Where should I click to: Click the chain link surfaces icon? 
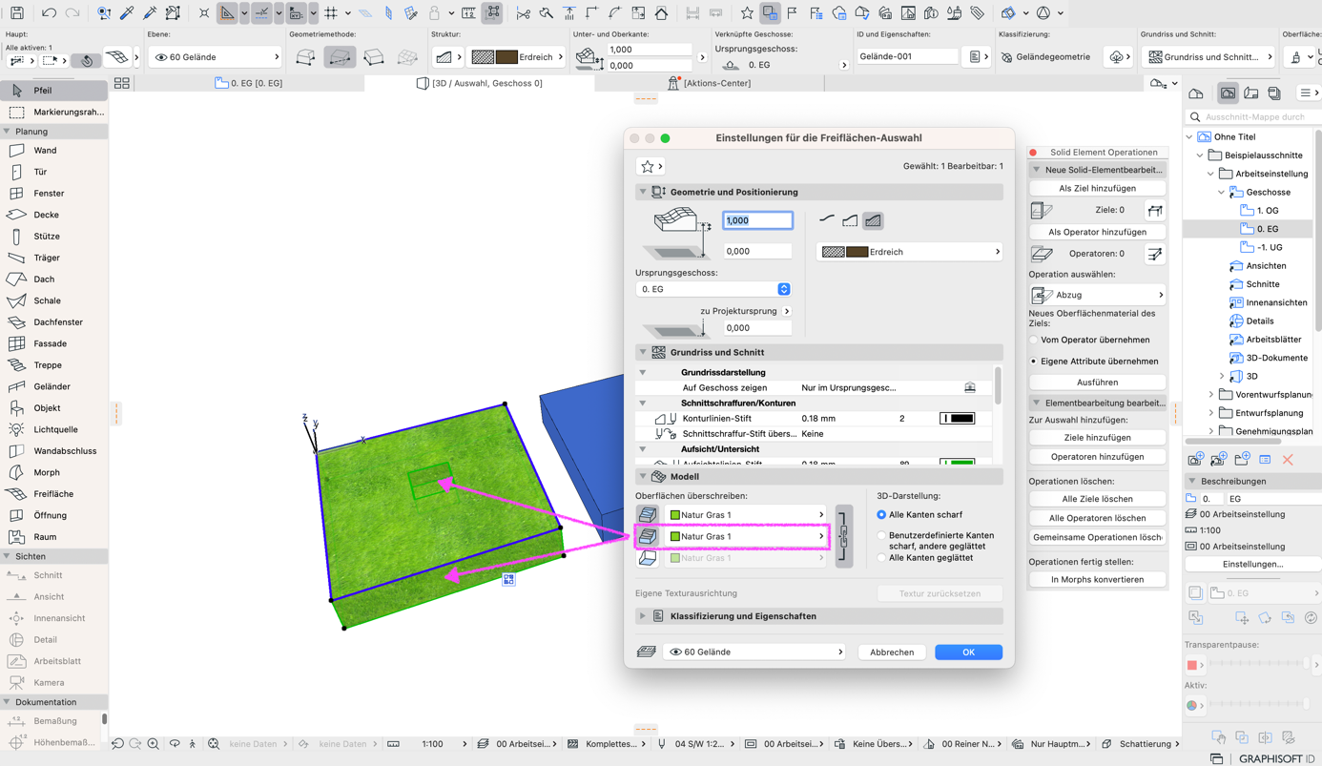843,536
